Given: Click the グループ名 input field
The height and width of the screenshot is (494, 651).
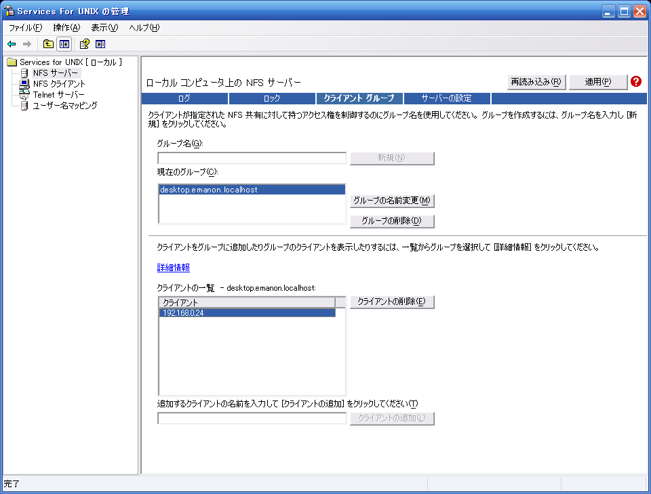Looking at the screenshot, I should tap(252, 158).
